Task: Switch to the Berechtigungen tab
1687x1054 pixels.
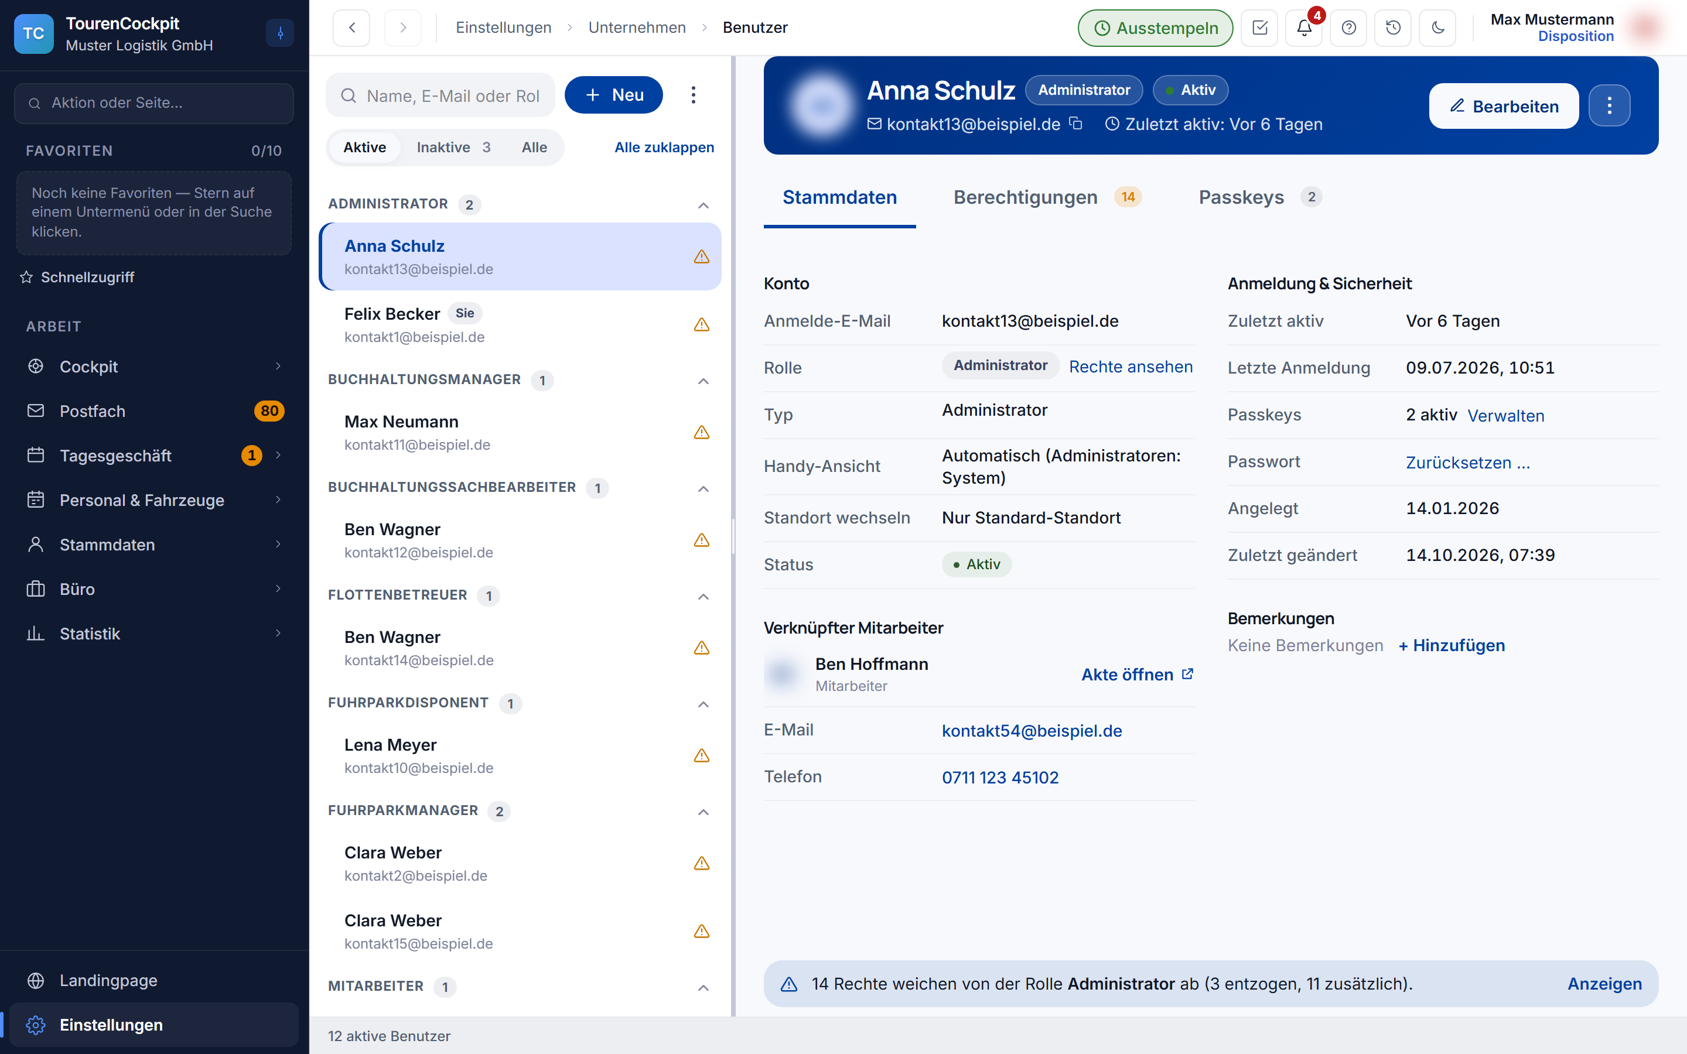Action: 1047,197
